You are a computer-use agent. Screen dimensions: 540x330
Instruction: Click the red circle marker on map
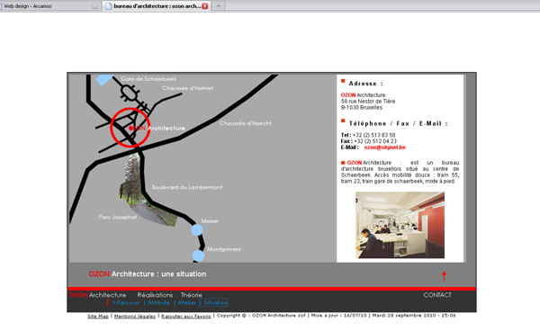tap(130, 128)
